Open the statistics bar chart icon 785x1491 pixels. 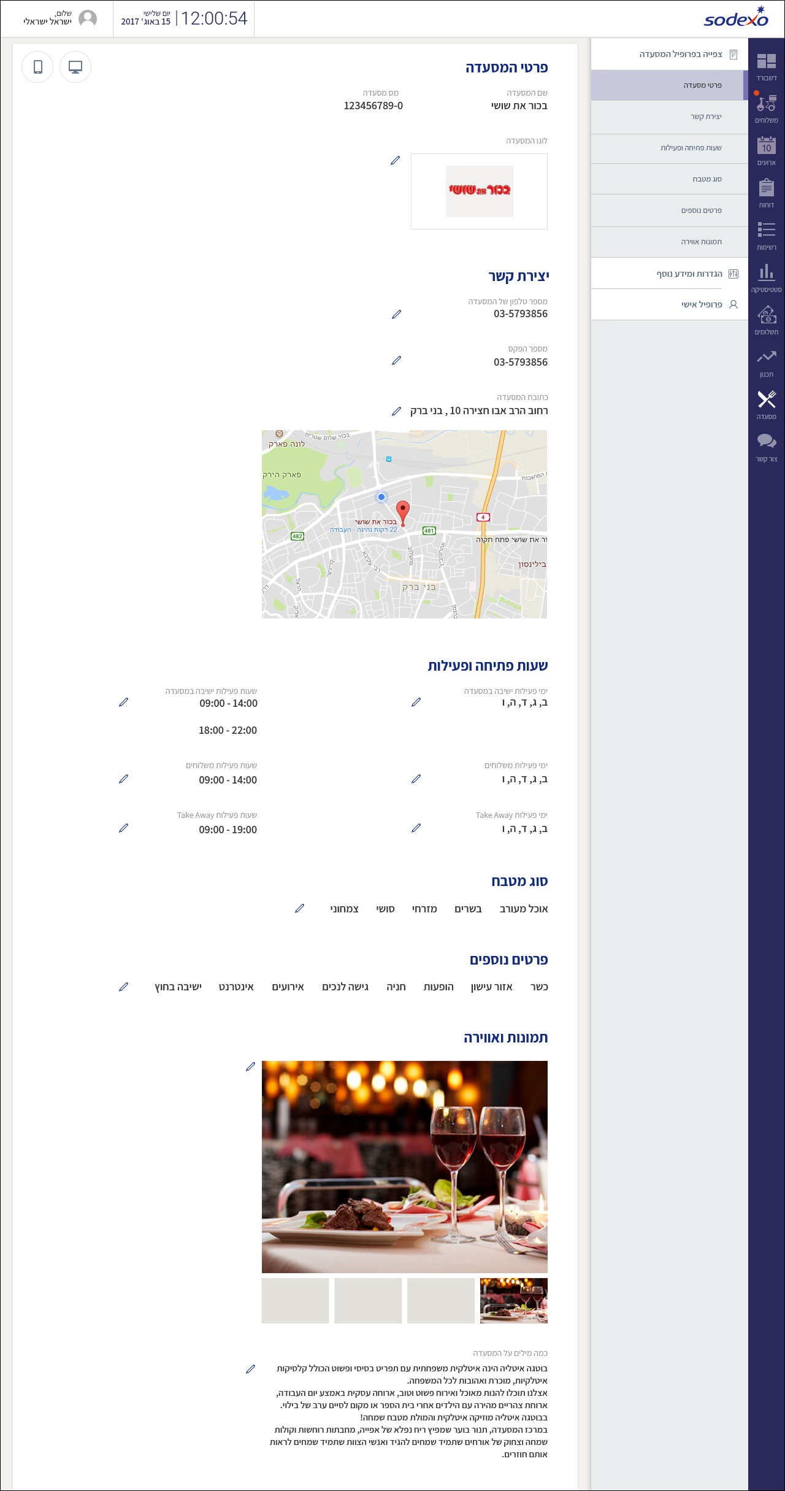tap(766, 273)
